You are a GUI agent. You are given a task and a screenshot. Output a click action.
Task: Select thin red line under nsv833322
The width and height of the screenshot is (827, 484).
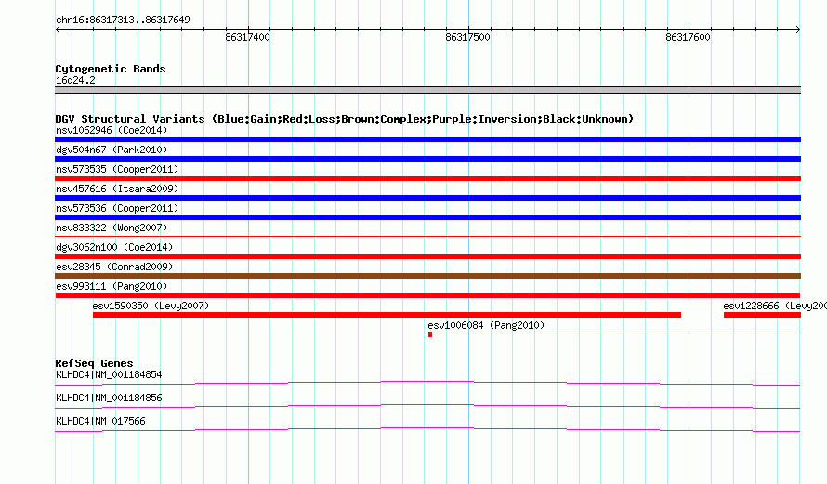coord(427,236)
